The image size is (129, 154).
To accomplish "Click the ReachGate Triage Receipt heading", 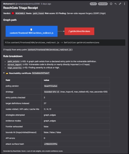I will [x=20, y=8].
